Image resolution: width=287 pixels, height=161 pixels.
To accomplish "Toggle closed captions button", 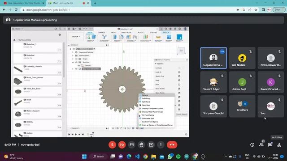I will [x=131, y=145].
